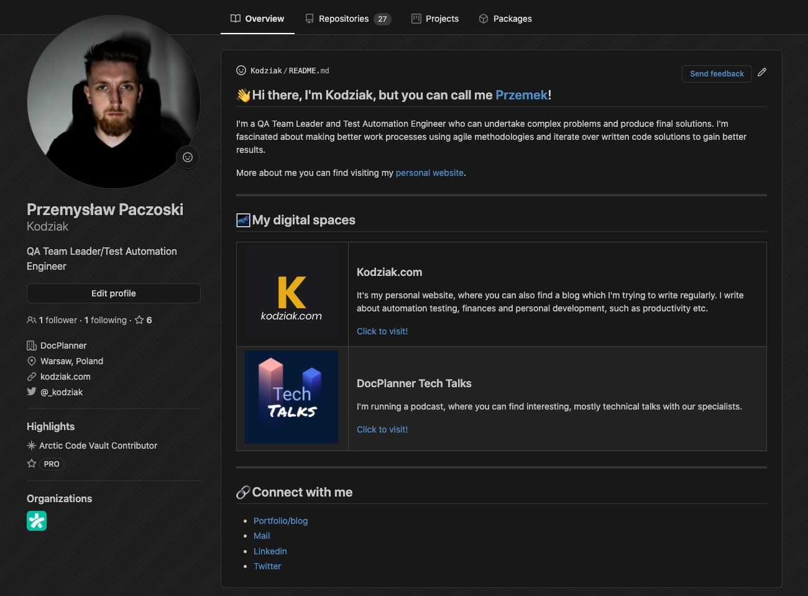Click the Warsaw, Poland location text
808x596 pixels.
(71, 361)
